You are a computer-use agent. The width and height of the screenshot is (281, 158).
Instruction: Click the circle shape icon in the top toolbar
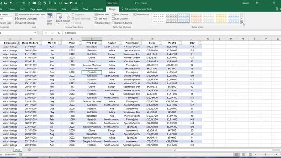point(61,3)
